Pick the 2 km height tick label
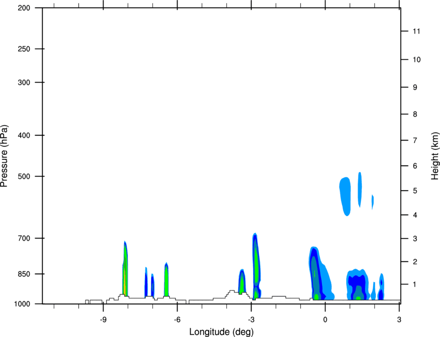440x337 pixels. (x=415, y=262)
